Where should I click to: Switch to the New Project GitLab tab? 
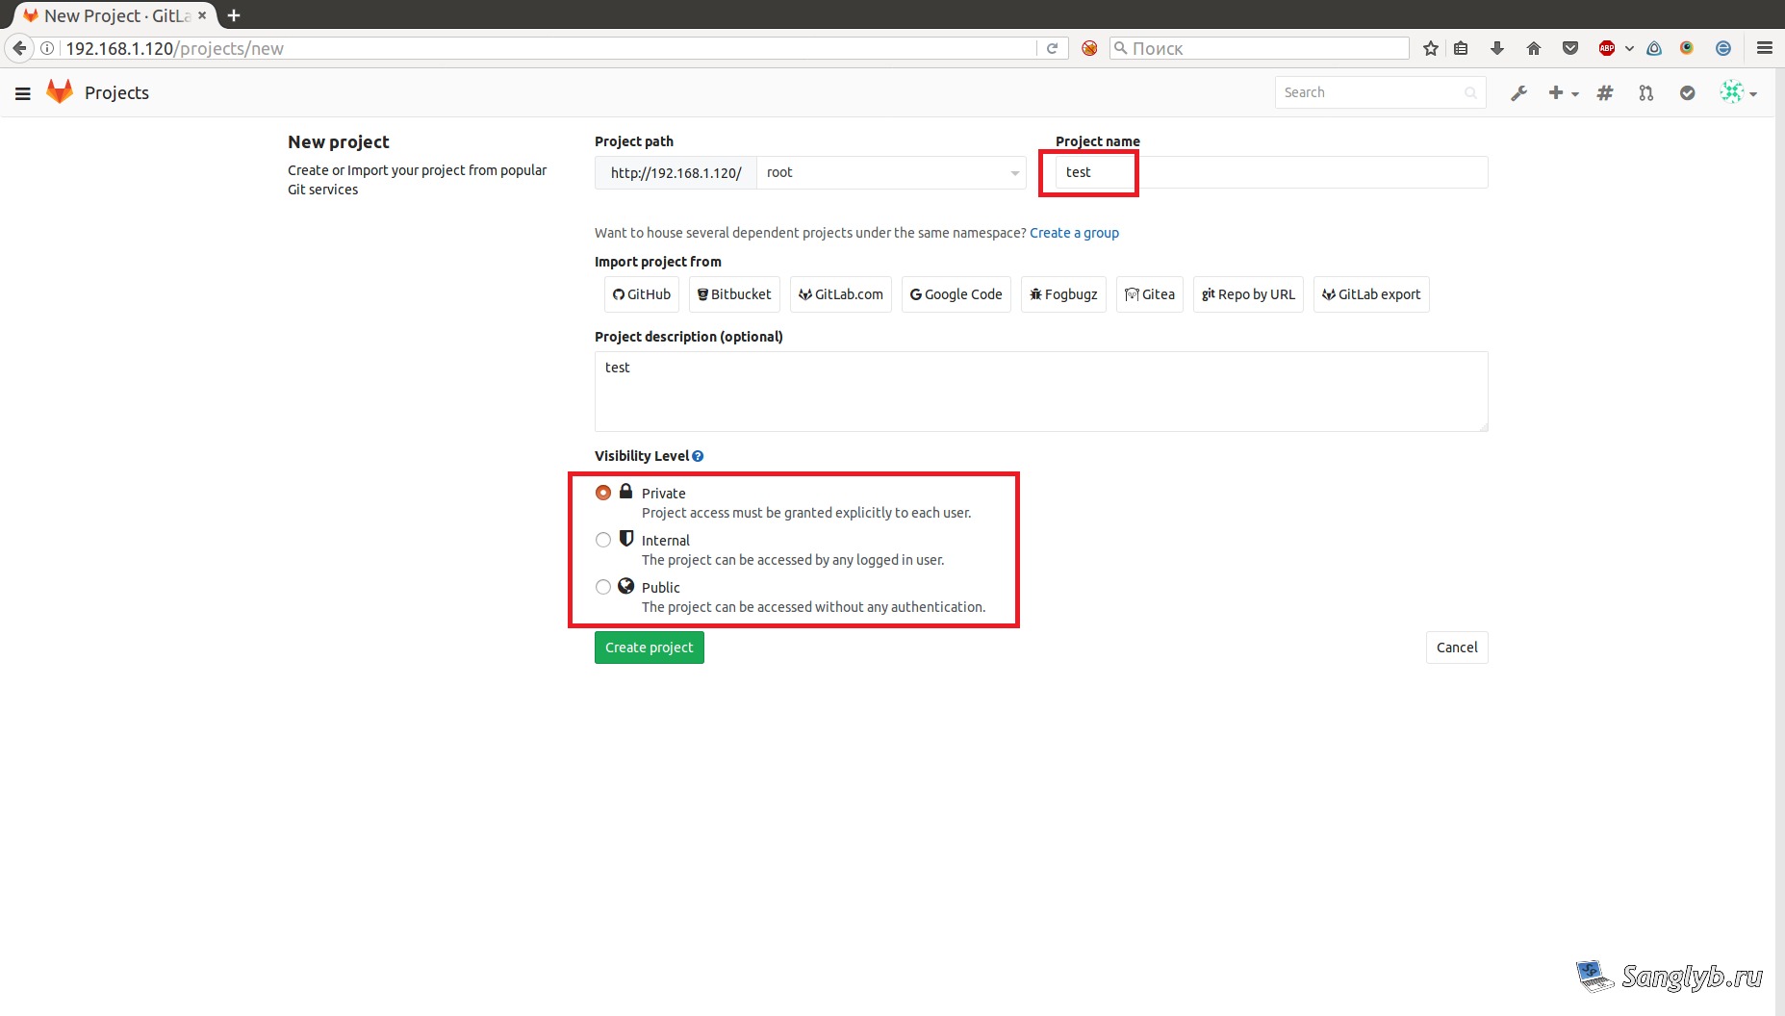[114, 15]
